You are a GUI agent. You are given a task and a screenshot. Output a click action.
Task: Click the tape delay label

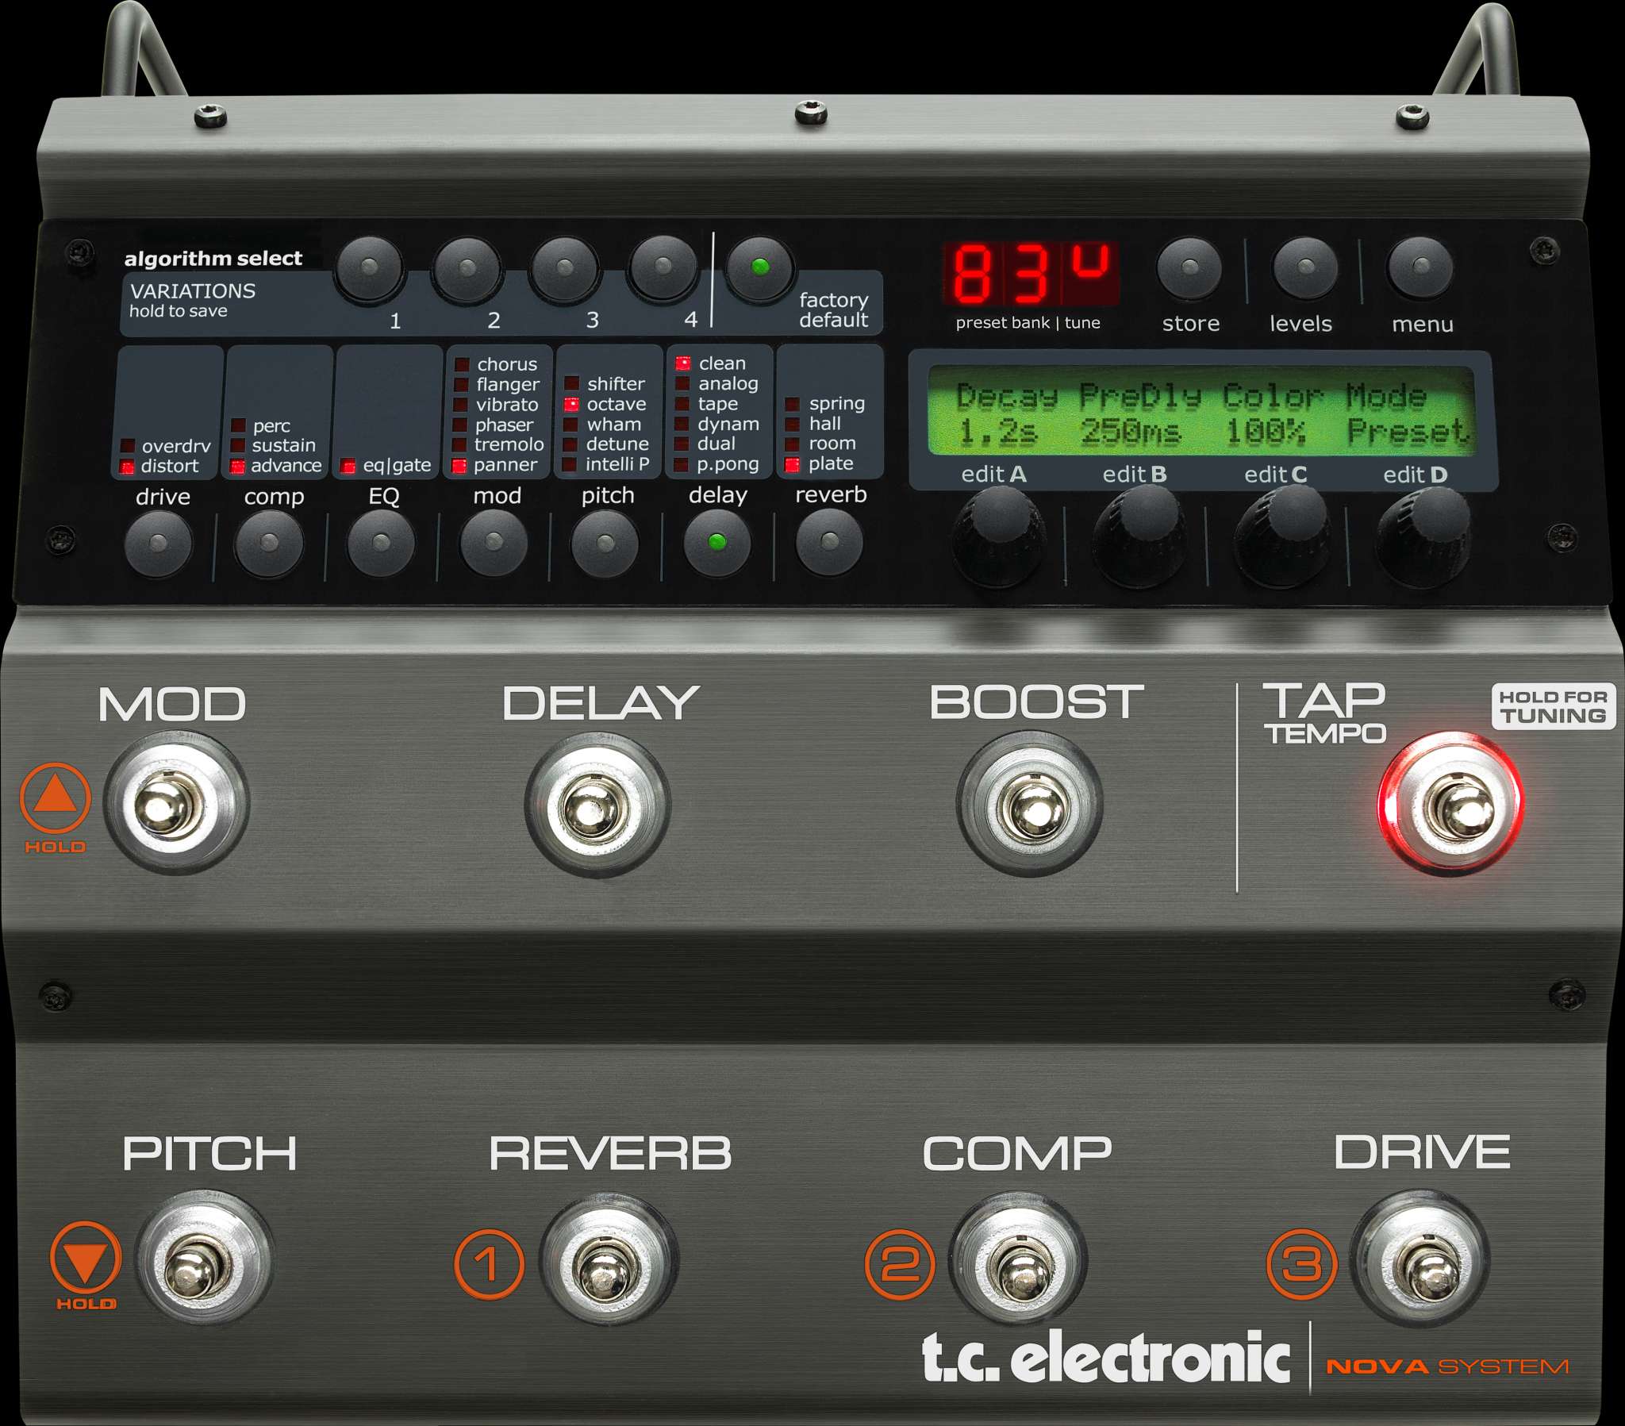tap(717, 404)
